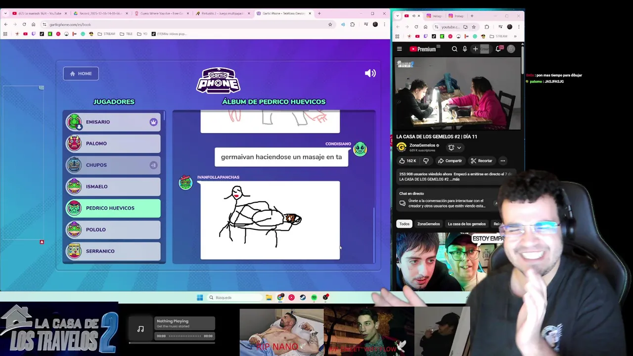Image resolution: width=633 pixels, height=356 pixels.
Task: Select the 'ZonaGemelos' filter chip
Action: point(428,224)
